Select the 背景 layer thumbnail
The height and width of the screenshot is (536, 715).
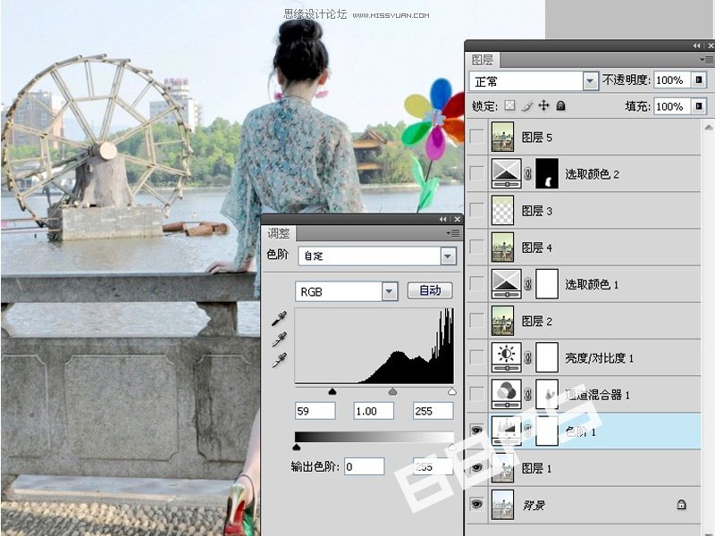click(502, 505)
